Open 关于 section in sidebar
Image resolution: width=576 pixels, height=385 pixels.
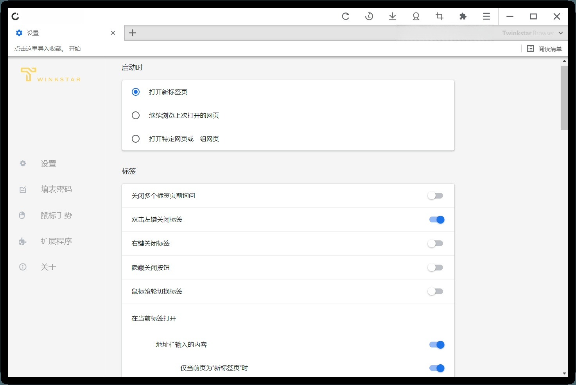click(48, 267)
